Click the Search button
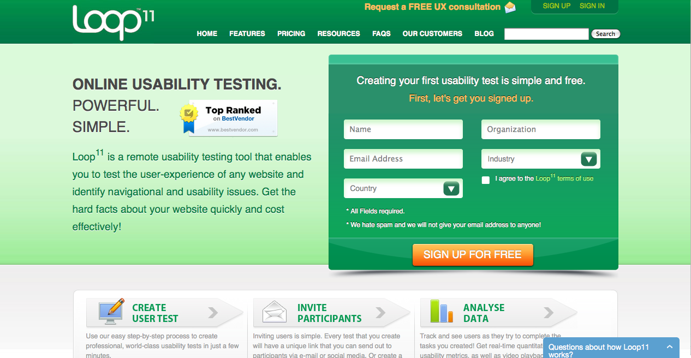Screen dimensions: 691x358 (x=606, y=34)
